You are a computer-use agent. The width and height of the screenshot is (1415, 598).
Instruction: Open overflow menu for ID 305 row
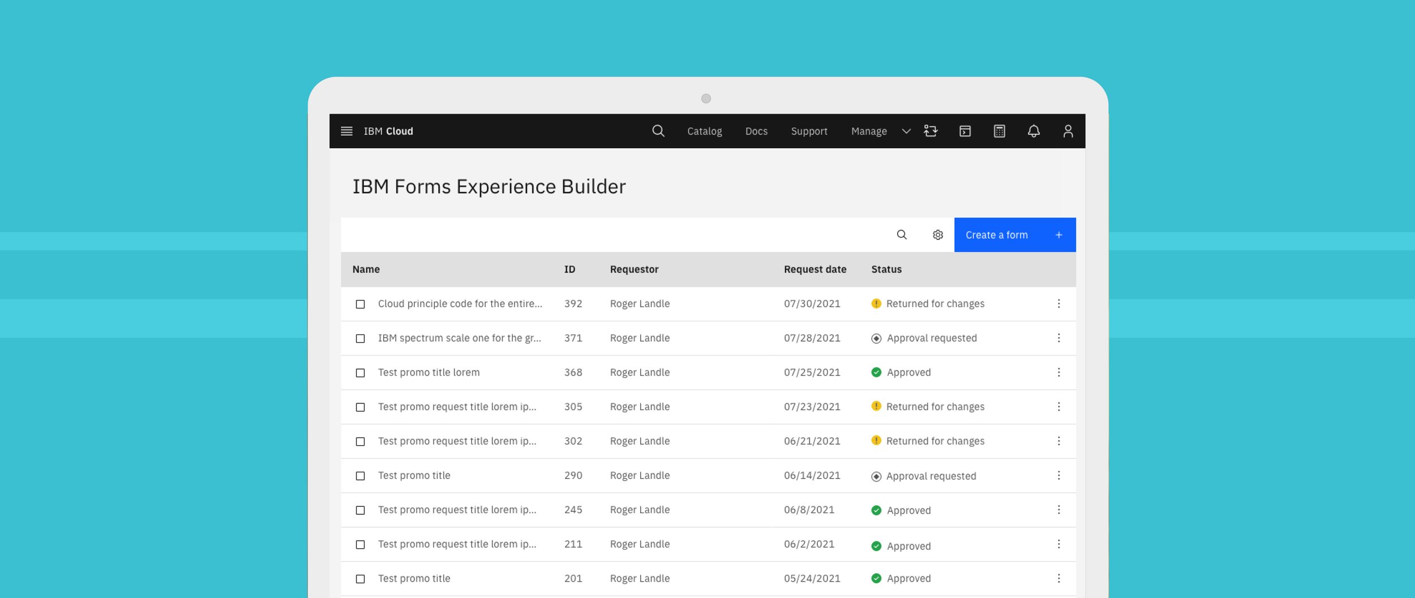pos(1058,407)
